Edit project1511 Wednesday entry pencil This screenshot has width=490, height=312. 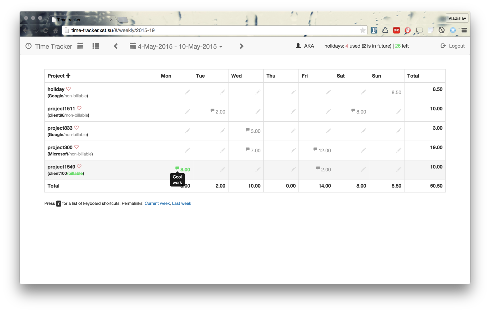[x=258, y=112]
